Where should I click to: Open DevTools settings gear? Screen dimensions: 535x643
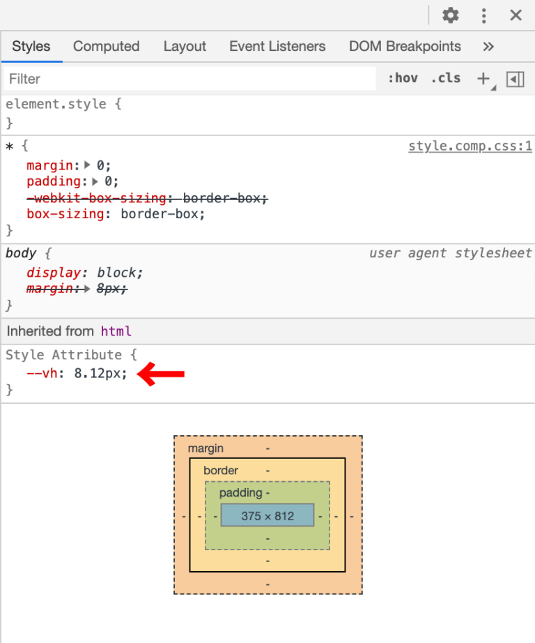451,15
